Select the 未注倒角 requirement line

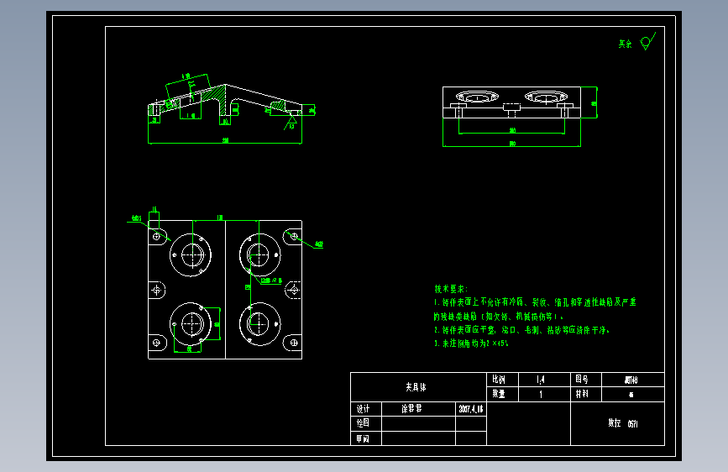[471, 344]
